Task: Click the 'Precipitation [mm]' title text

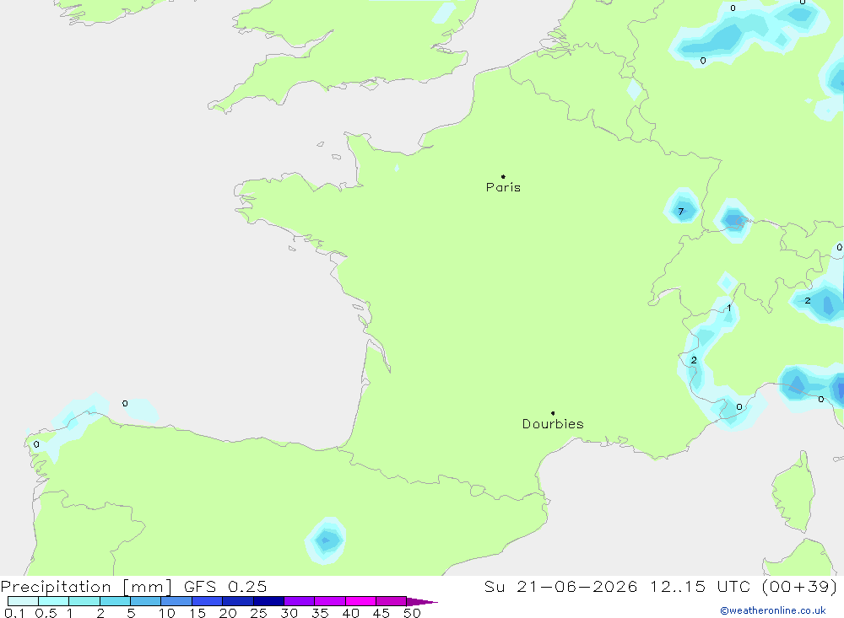Action: 86,587
